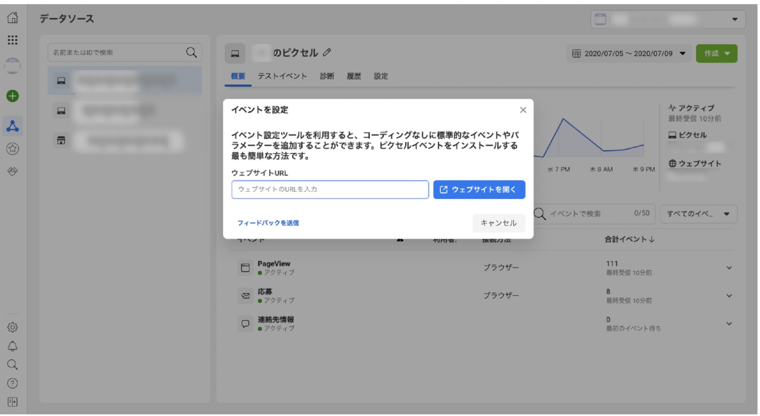Open the settings gear icon in sidebar

point(13,327)
